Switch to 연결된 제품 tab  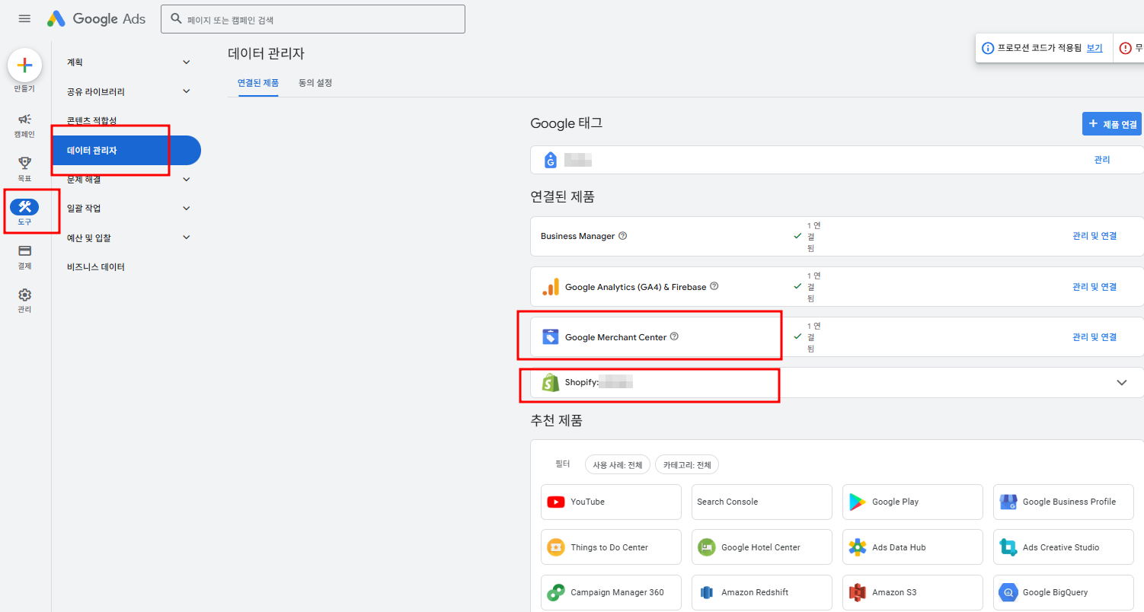257,83
